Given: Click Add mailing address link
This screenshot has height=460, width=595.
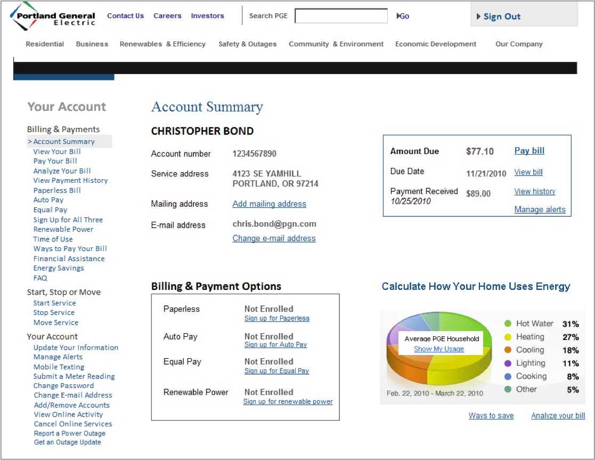Looking at the screenshot, I should click(x=269, y=204).
